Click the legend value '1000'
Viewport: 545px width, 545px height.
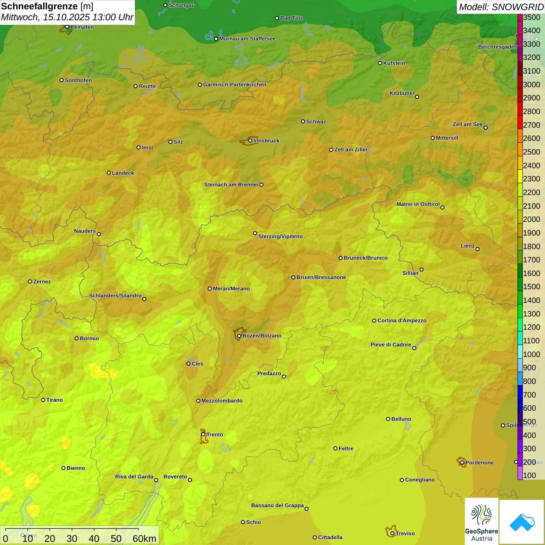point(531,354)
